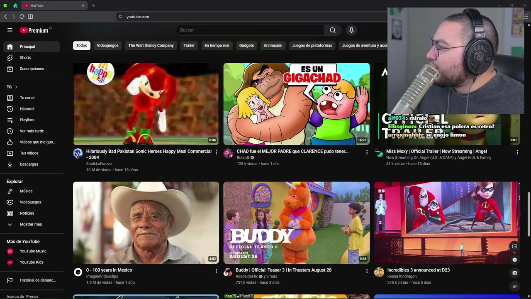The width and height of the screenshot is (531, 299).
Task: Play the Knuckles Happy Meal thumbnail
Action: tap(146, 104)
